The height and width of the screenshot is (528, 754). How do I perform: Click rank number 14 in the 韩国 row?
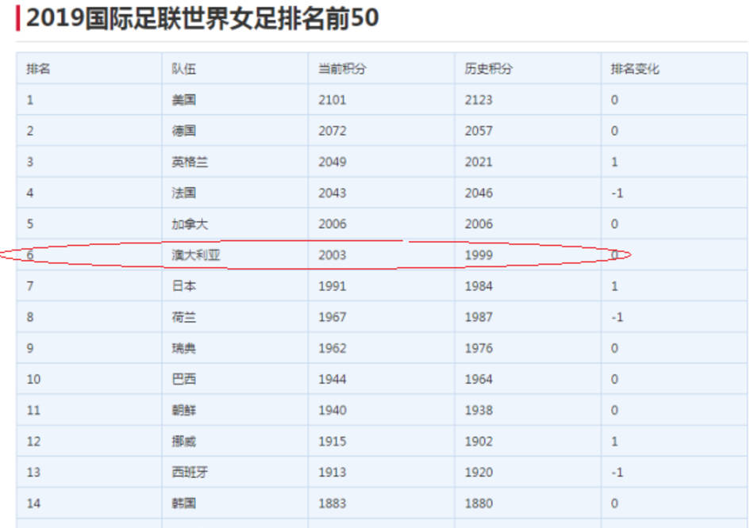pos(33,503)
